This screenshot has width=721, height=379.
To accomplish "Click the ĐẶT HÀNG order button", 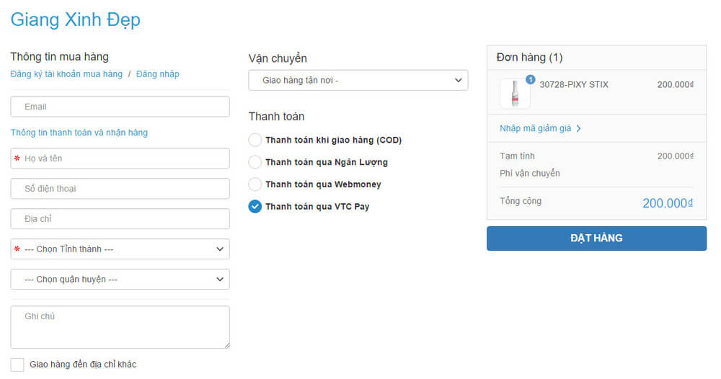I will (x=596, y=238).
